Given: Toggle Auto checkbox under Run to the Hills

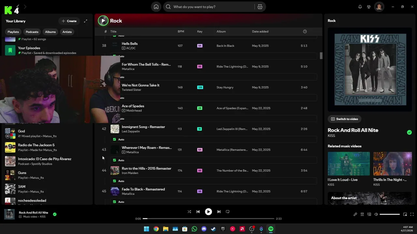Looking at the screenshot, I should 114,181.
